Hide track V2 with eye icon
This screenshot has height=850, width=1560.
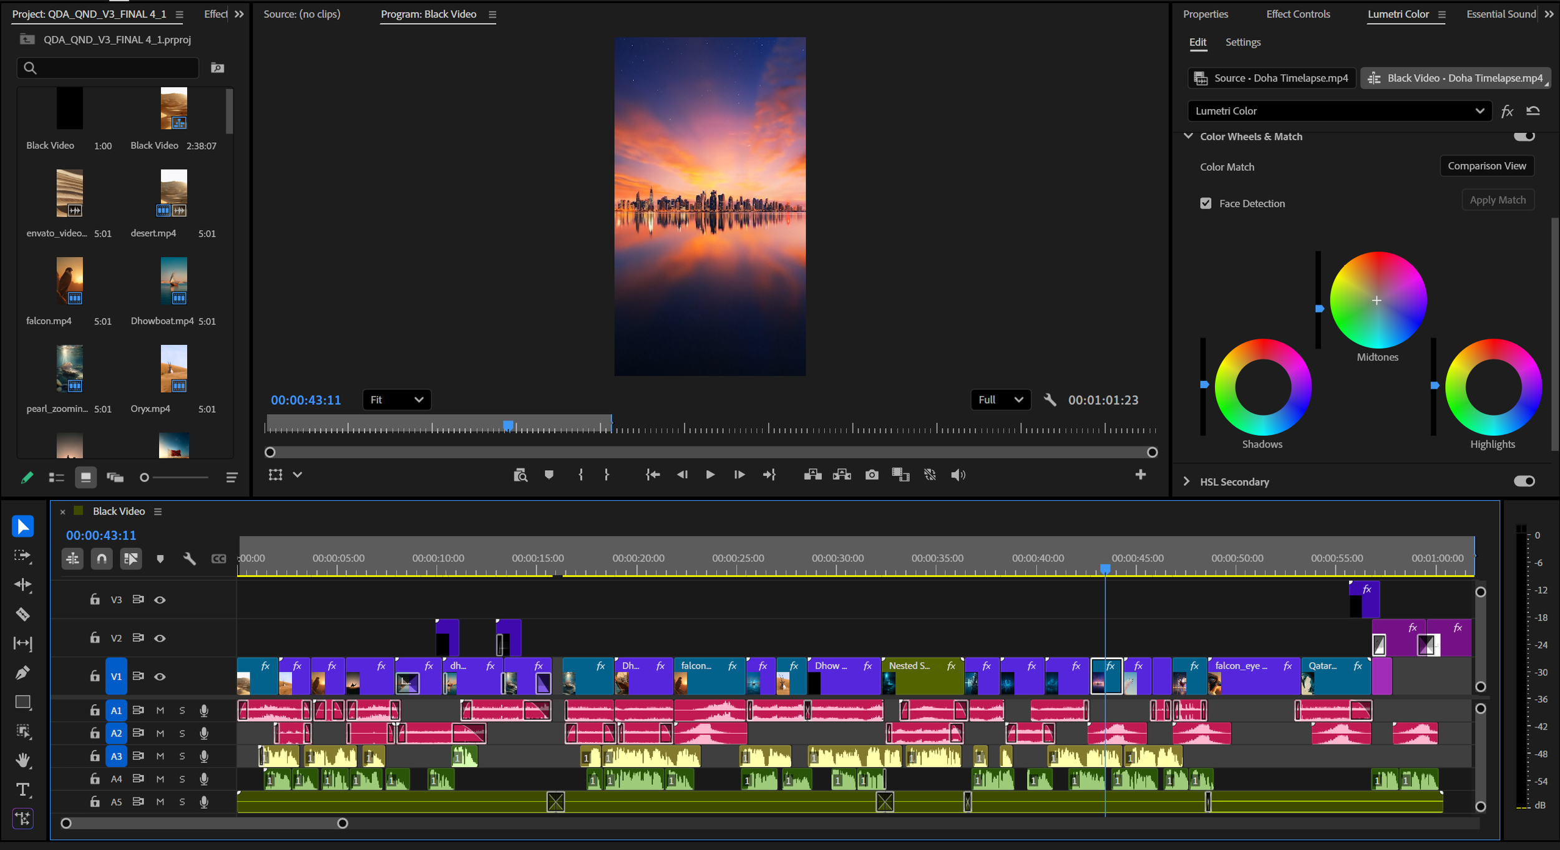[x=160, y=638]
